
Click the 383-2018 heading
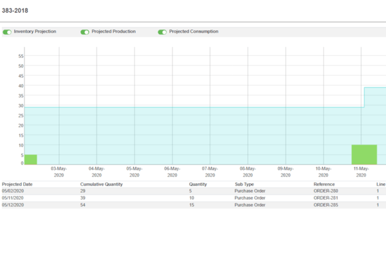15,10
